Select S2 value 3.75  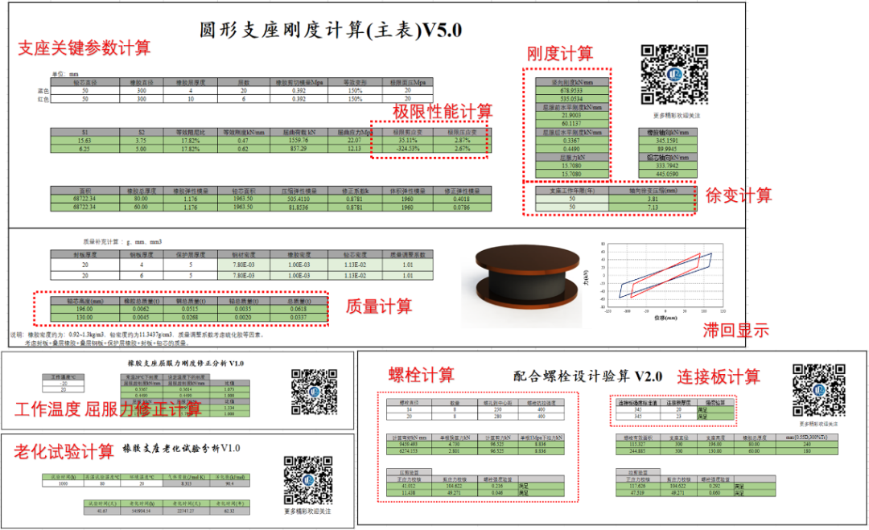[x=142, y=141]
